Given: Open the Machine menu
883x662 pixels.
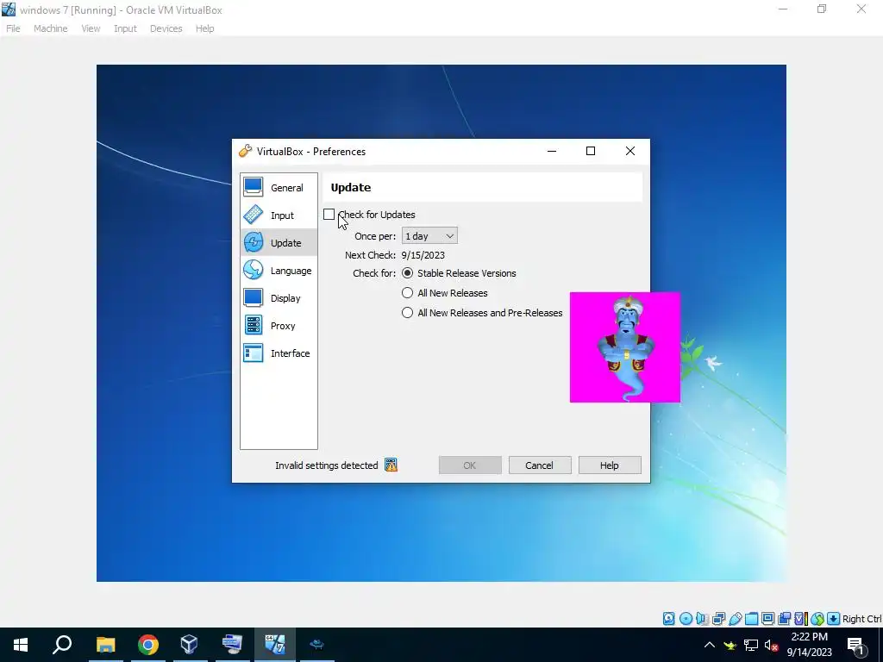Looking at the screenshot, I should point(51,28).
